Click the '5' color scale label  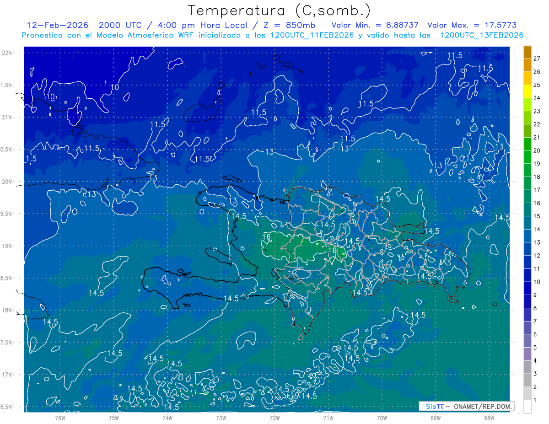[535, 348]
